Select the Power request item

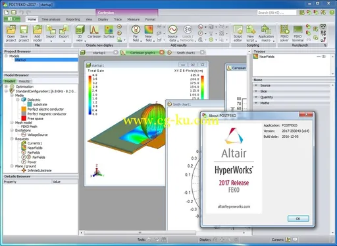coord(29,162)
